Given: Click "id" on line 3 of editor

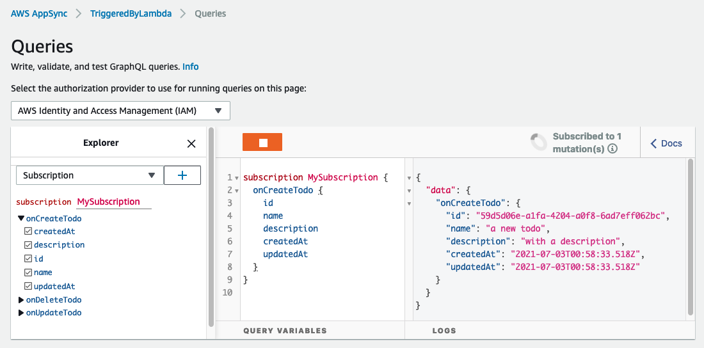Looking at the screenshot, I should coord(268,203).
